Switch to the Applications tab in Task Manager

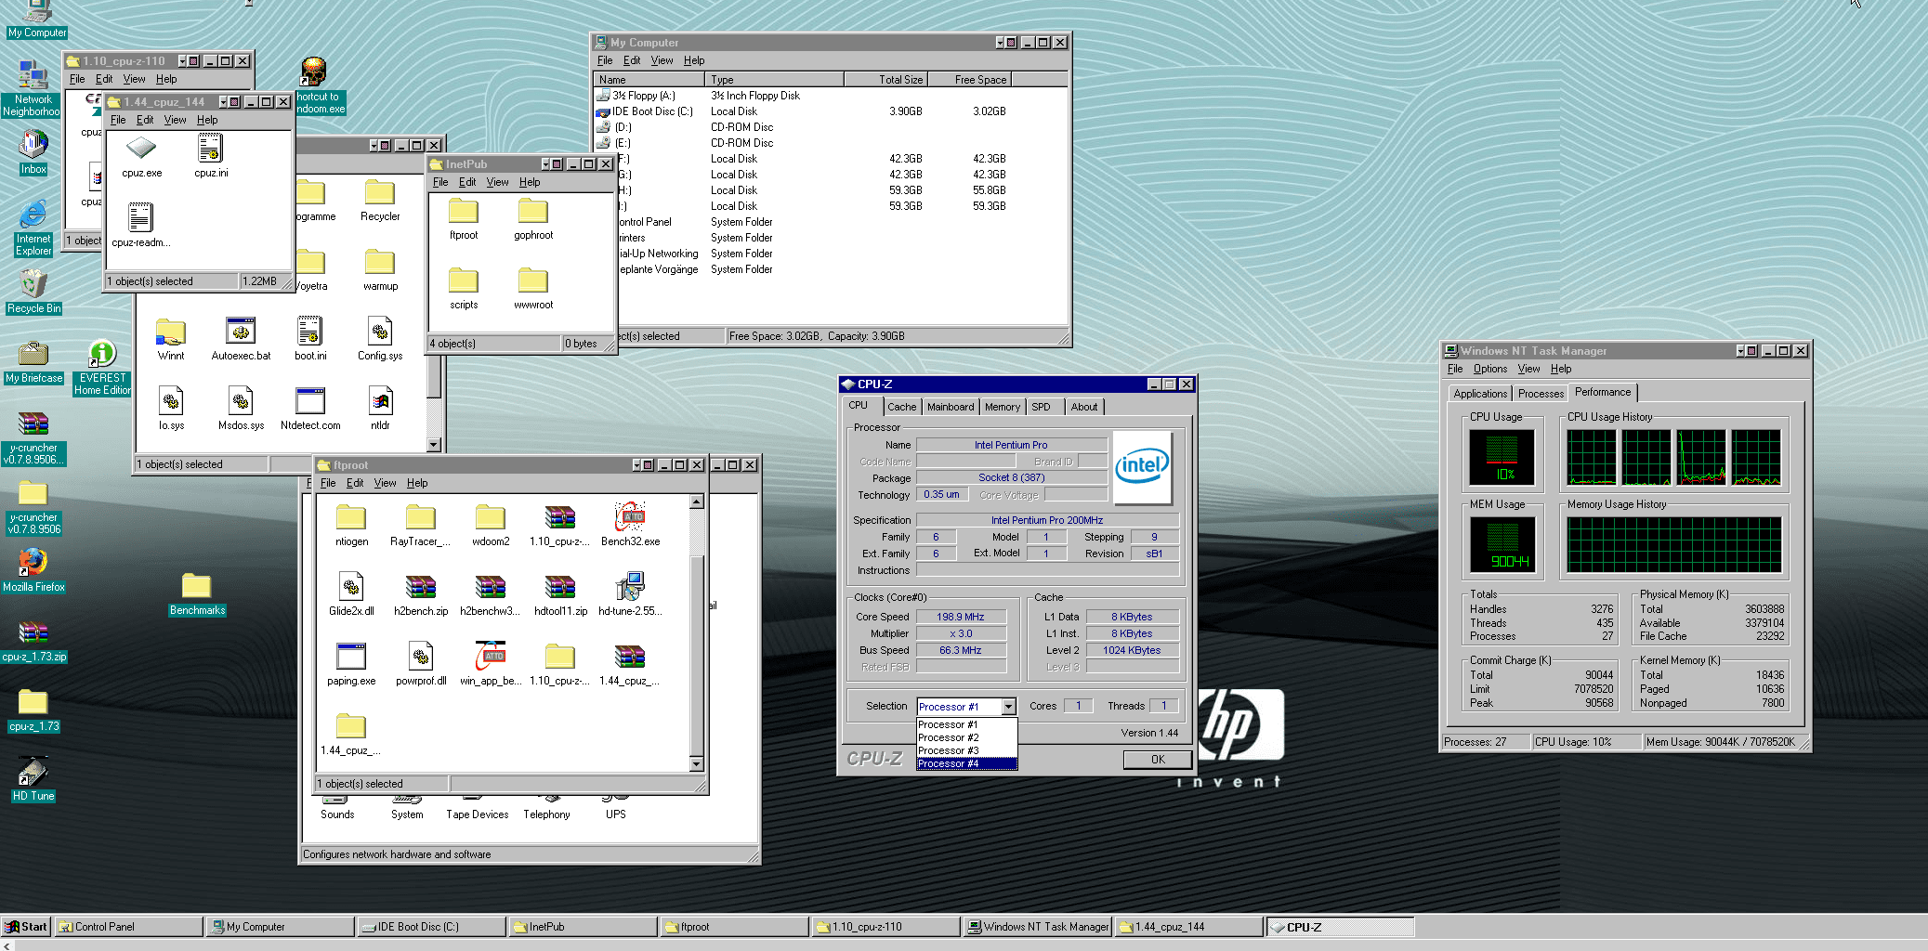(1480, 394)
